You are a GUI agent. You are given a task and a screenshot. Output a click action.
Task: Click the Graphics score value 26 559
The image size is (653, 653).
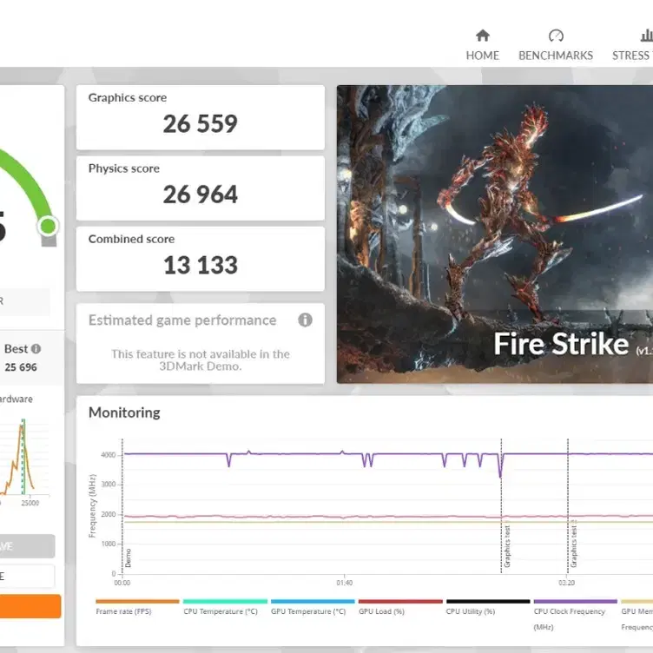[201, 123]
